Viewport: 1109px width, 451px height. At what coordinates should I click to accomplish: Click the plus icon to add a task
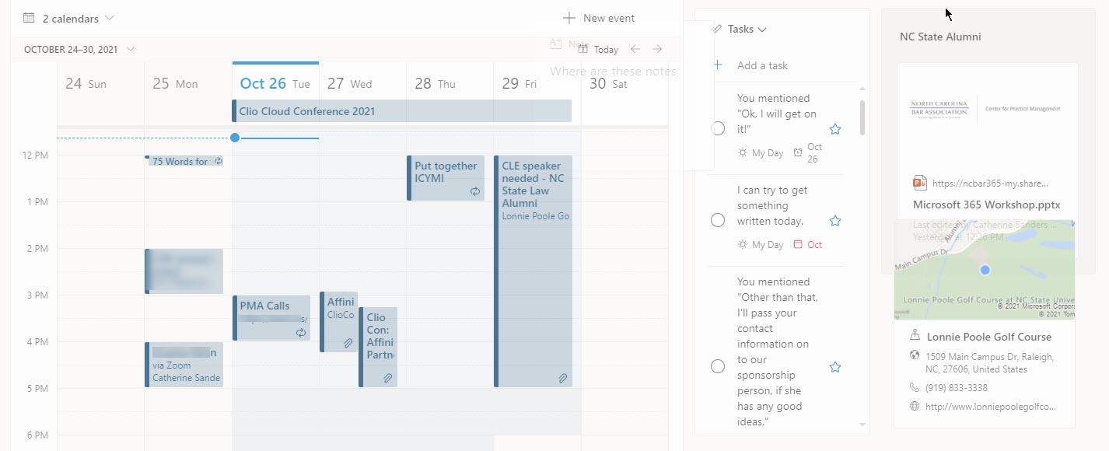pos(718,65)
